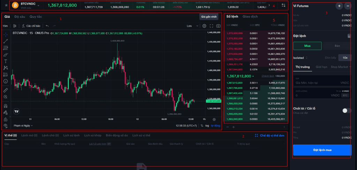Open leverage 10x selector
The width and height of the screenshot is (357, 170).
345,58
